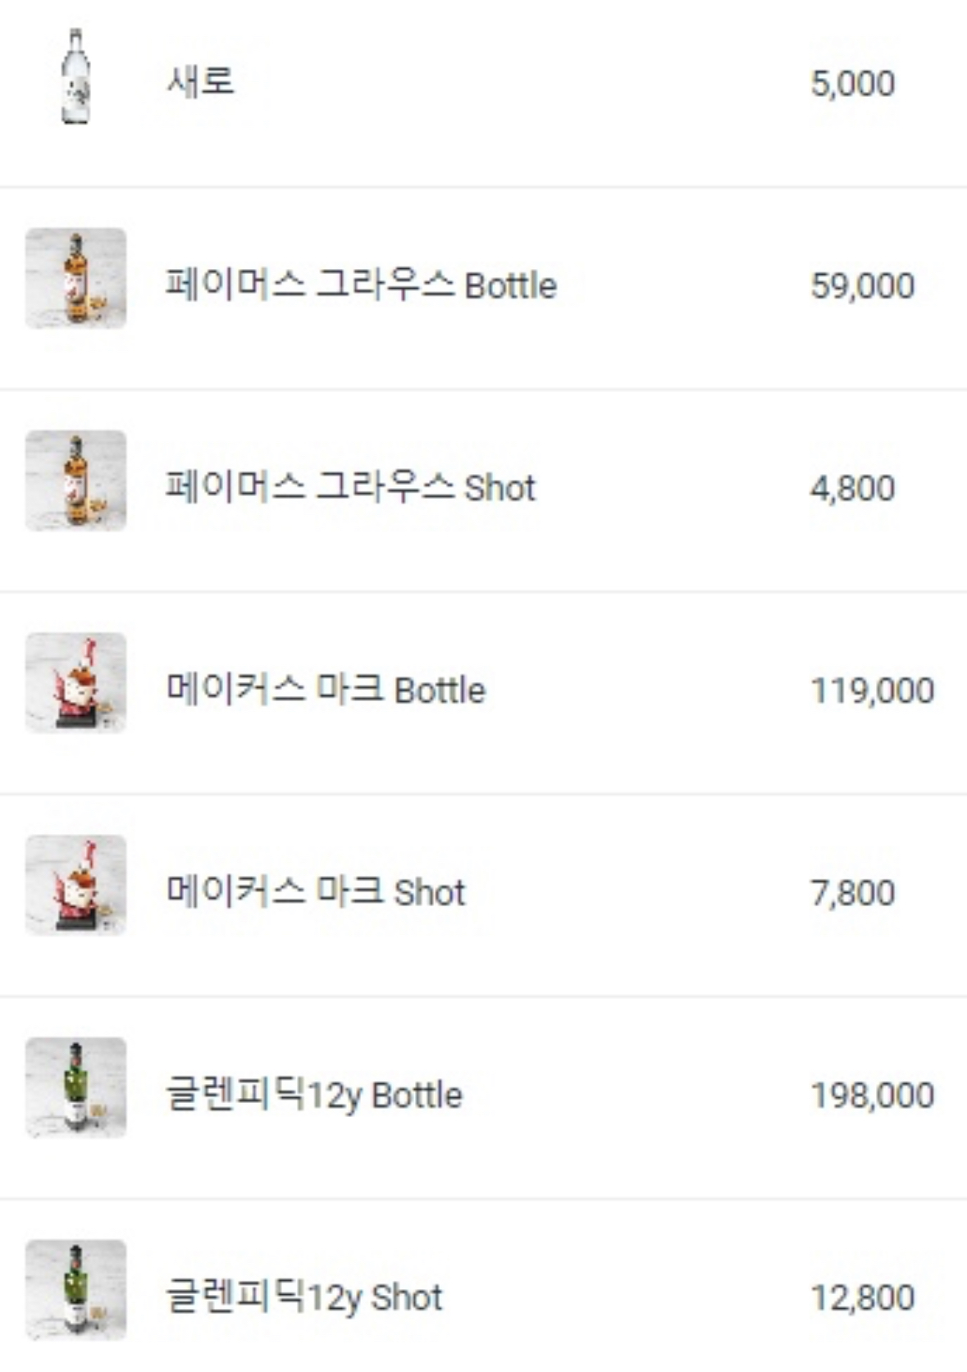967x1372 pixels.
Task: Select 글렌피딕12y Bottle item
Action: [x=314, y=1095]
